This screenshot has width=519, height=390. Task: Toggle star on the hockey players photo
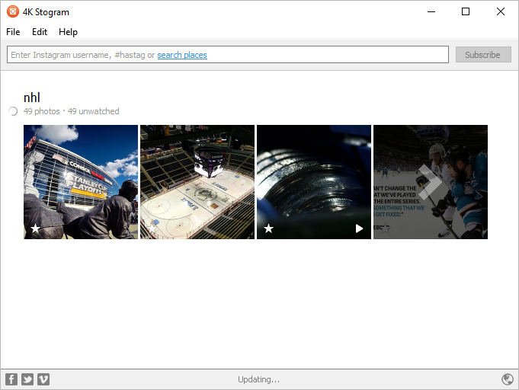[385, 229]
